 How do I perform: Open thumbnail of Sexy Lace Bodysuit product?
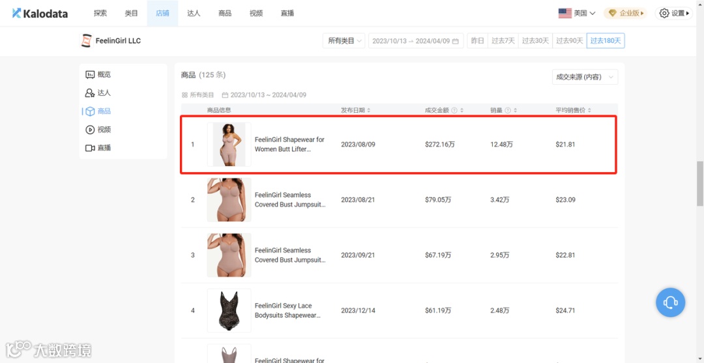pyautogui.click(x=229, y=310)
